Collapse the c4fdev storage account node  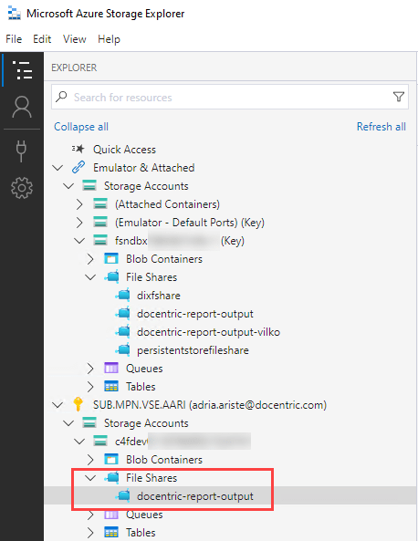(79, 442)
